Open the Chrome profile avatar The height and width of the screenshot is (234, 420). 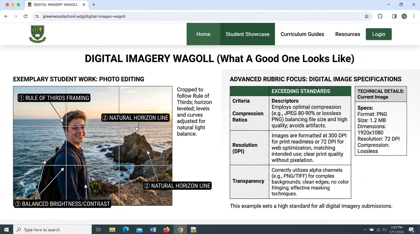click(x=404, y=16)
